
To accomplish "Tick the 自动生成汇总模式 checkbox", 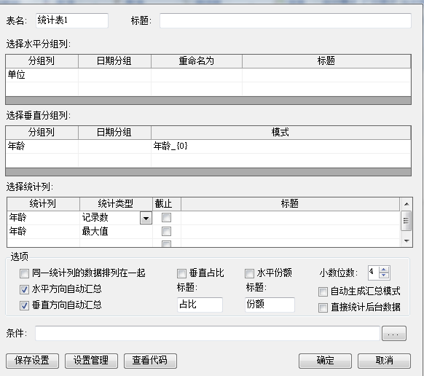I will pos(323,292).
